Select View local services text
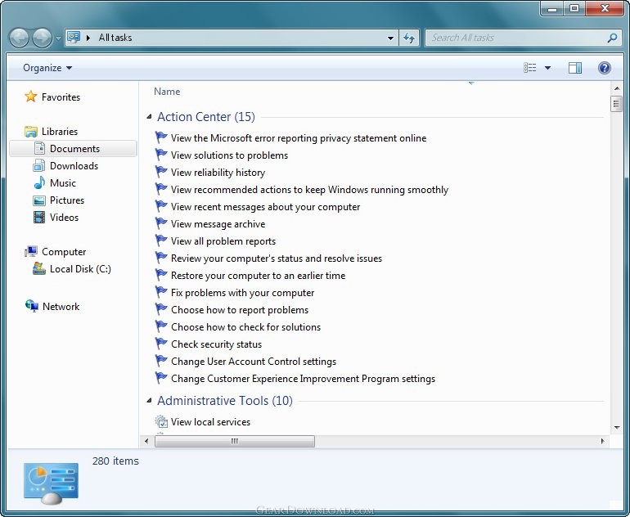630x517 pixels. click(210, 422)
